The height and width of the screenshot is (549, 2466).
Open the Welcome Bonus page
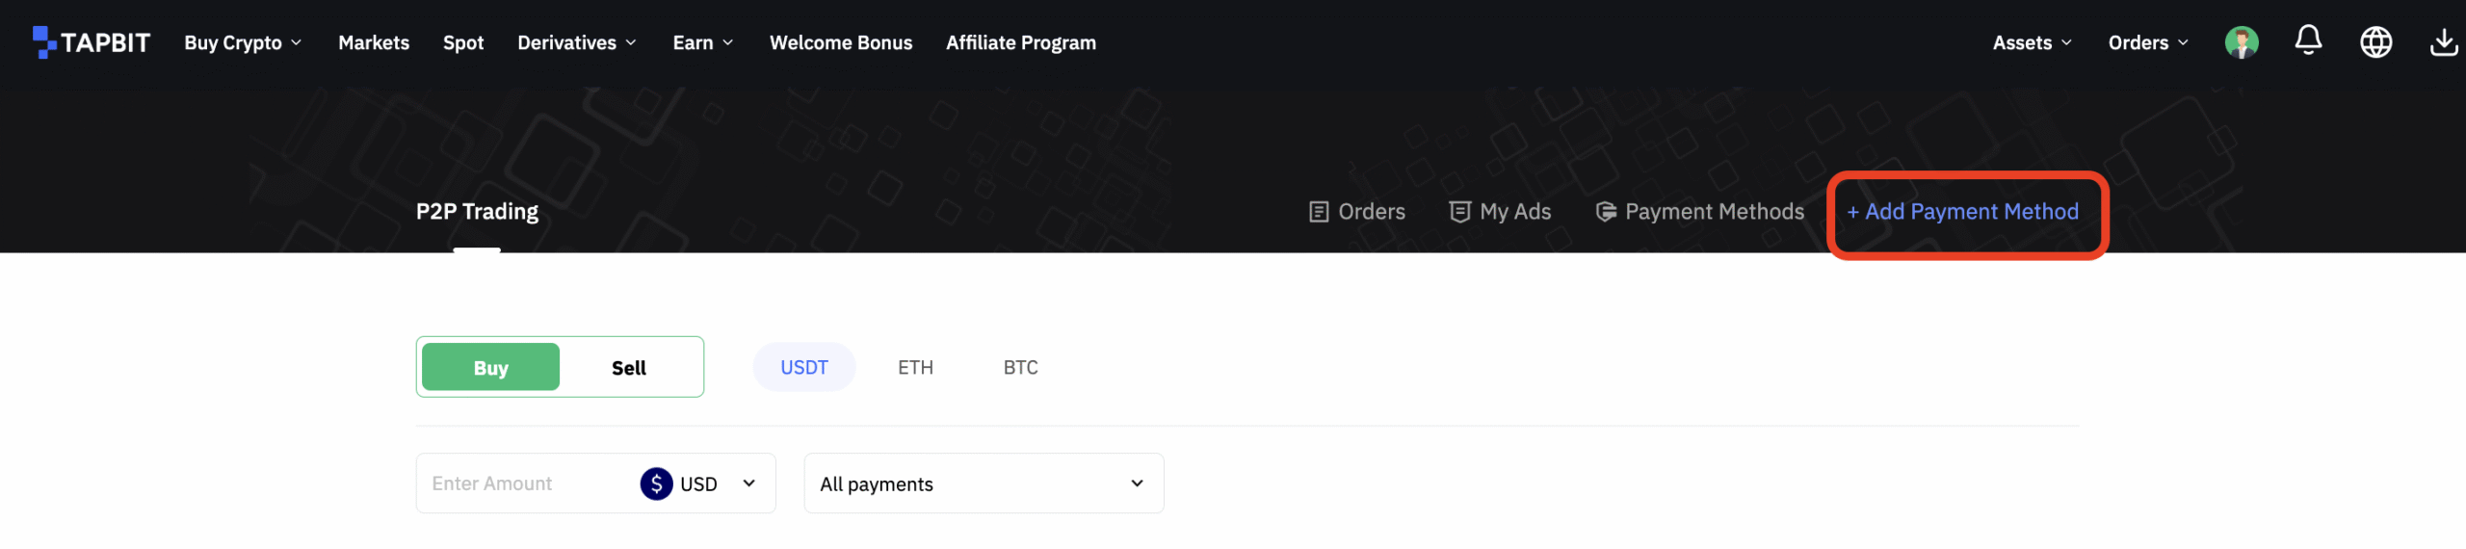(x=840, y=42)
